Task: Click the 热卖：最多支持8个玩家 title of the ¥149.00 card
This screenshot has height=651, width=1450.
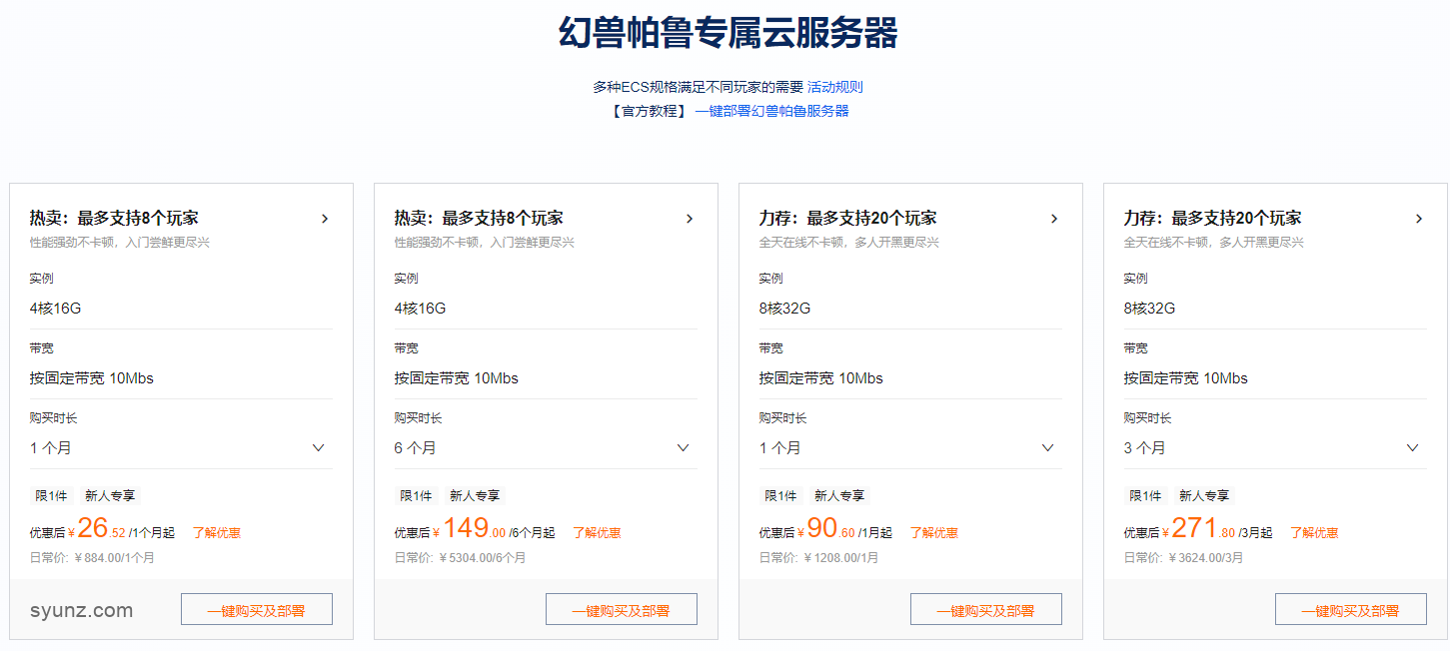Action: 479,218
